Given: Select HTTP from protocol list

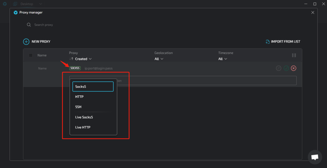Looking at the screenshot, I should [80, 97].
